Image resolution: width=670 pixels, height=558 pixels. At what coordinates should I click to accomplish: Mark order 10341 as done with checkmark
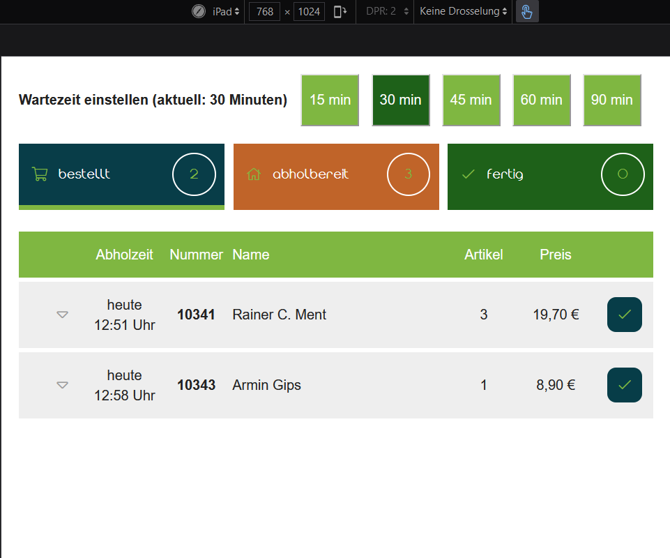click(x=624, y=315)
